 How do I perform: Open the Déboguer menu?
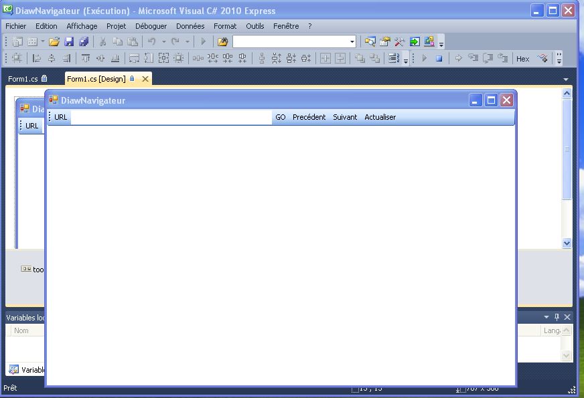click(151, 26)
